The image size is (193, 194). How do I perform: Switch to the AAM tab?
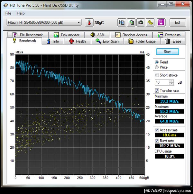97,35
